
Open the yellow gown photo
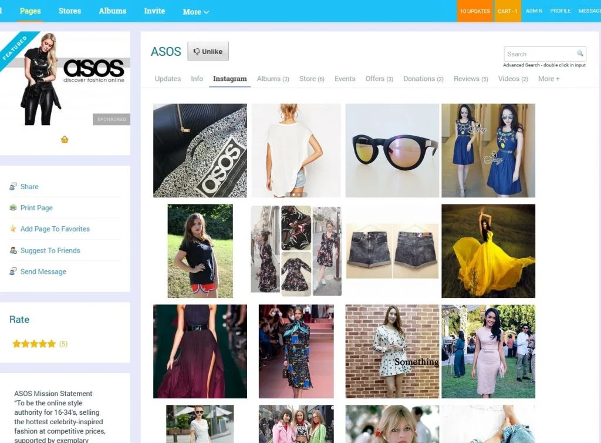click(488, 251)
